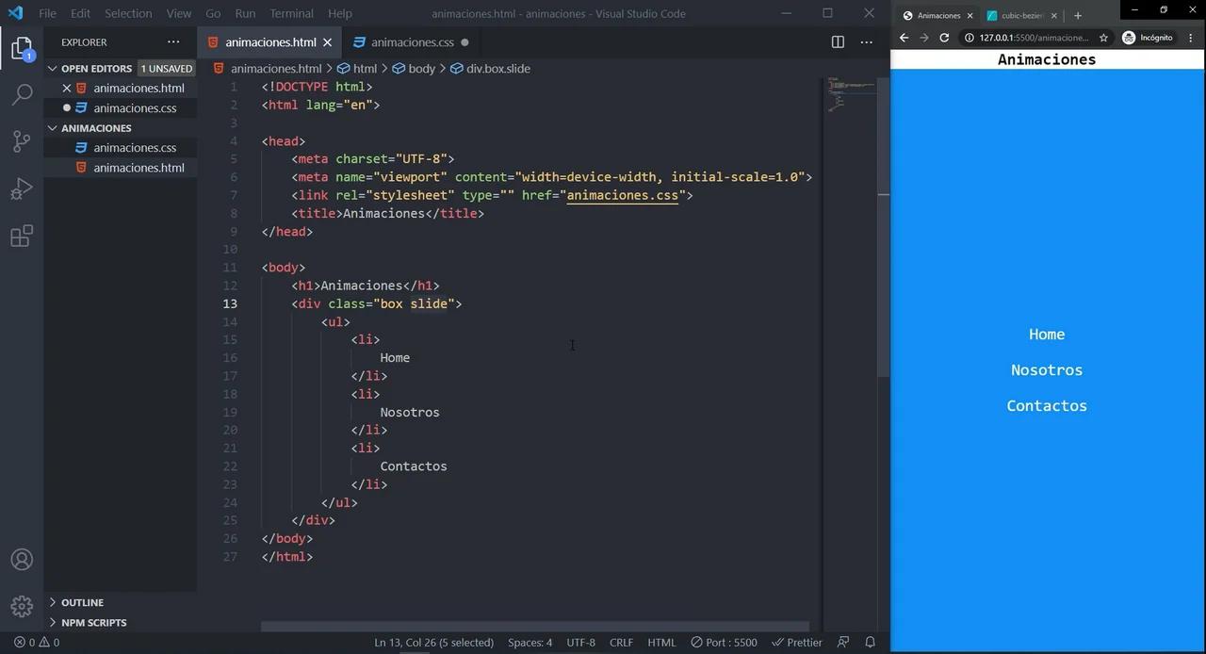This screenshot has height=654, width=1206.
Task: Open the Source Control view
Action: click(22, 141)
